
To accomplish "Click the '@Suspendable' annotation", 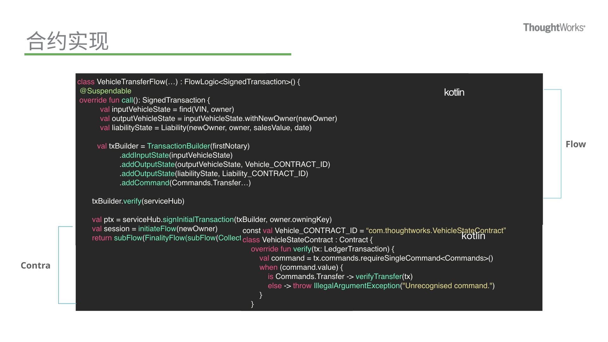I will pos(105,91).
